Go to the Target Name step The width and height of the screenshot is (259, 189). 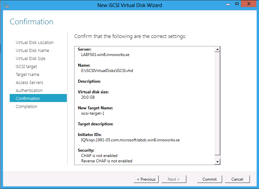[x=27, y=74]
